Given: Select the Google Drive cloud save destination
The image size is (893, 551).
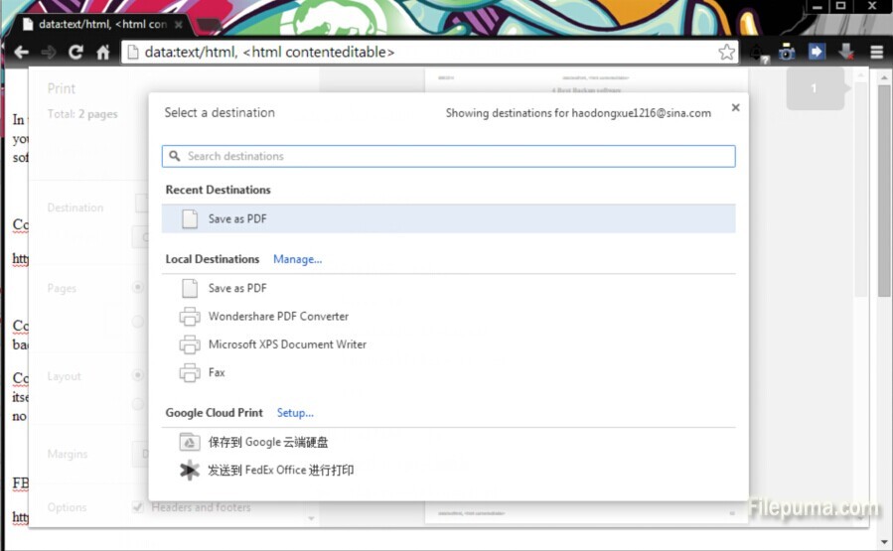Looking at the screenshot, I should 268,443.
